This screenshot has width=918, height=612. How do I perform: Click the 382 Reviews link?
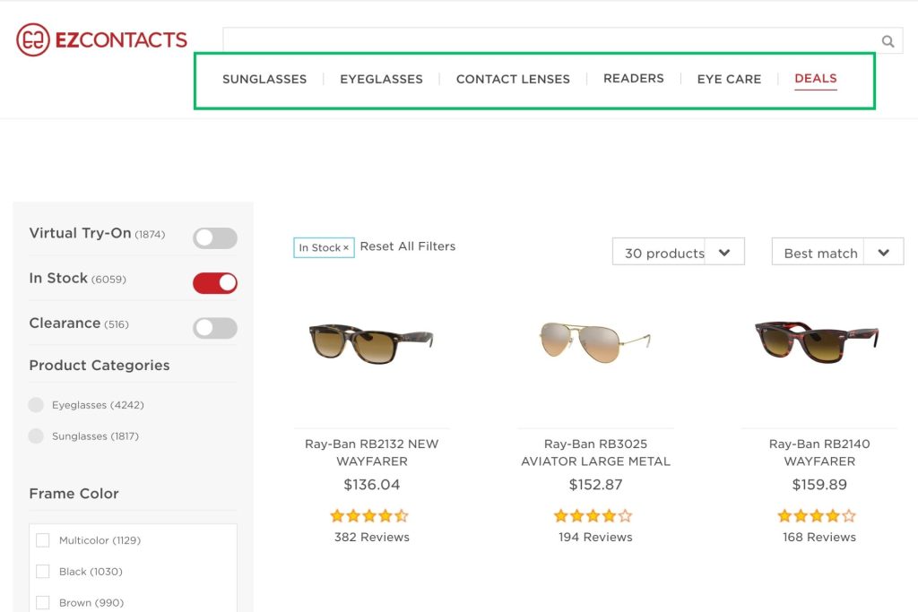pos(372,537)
